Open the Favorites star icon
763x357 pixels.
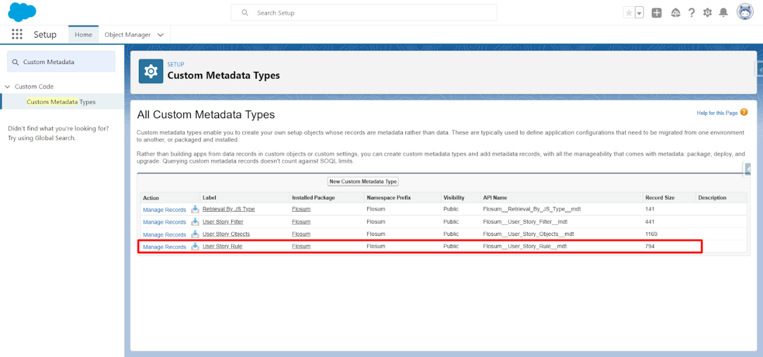coord(629,13)
